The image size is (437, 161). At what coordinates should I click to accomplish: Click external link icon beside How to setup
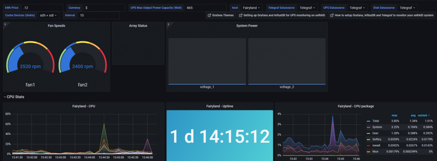[332, 15]
